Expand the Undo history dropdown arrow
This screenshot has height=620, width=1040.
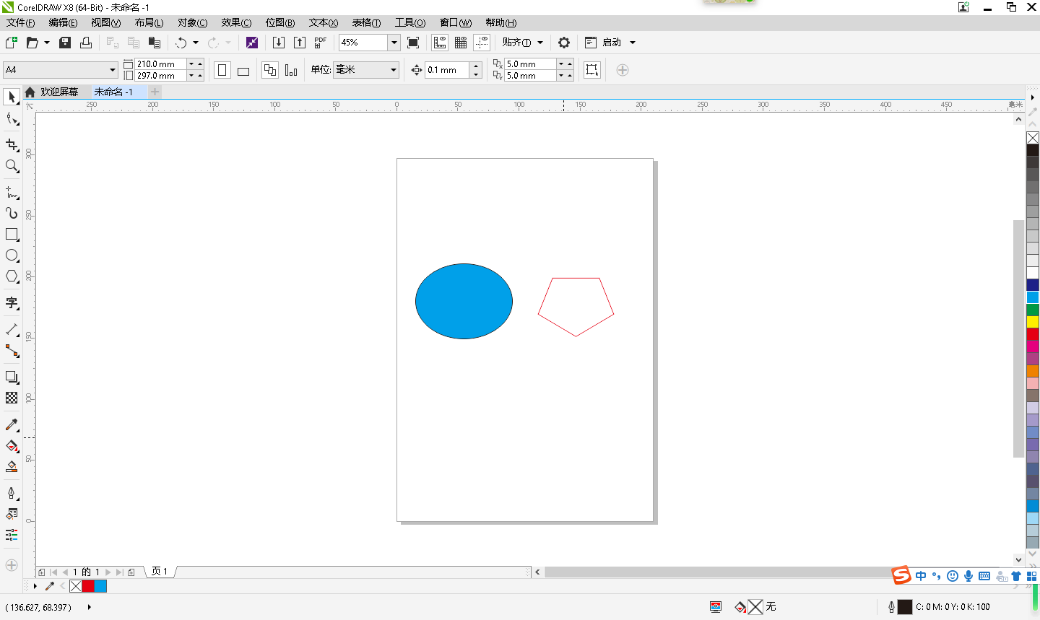coord(196,43)
